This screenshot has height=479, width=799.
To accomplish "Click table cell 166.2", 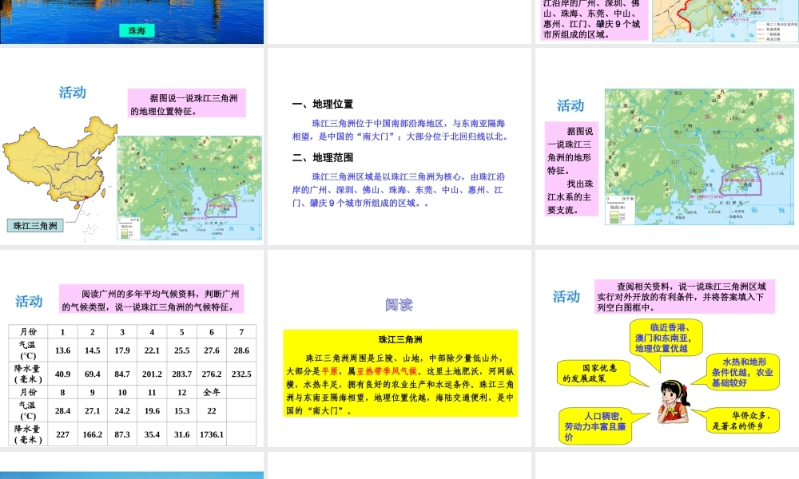I will pos(92,434).
